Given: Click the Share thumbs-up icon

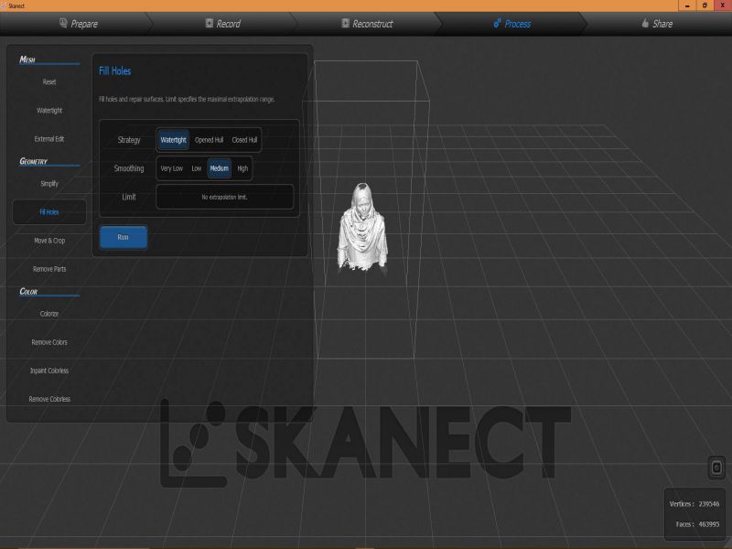Looking at the screenshot, I should point(645,23).
